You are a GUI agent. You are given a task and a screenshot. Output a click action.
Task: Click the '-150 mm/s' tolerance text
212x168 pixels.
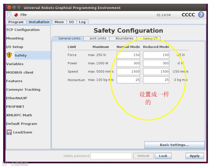pyautogui.click(x=180, y=71)
